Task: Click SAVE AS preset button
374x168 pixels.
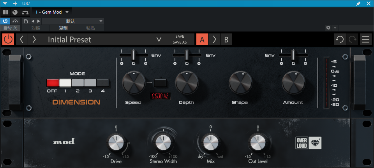Action: [x=180, y=42]
